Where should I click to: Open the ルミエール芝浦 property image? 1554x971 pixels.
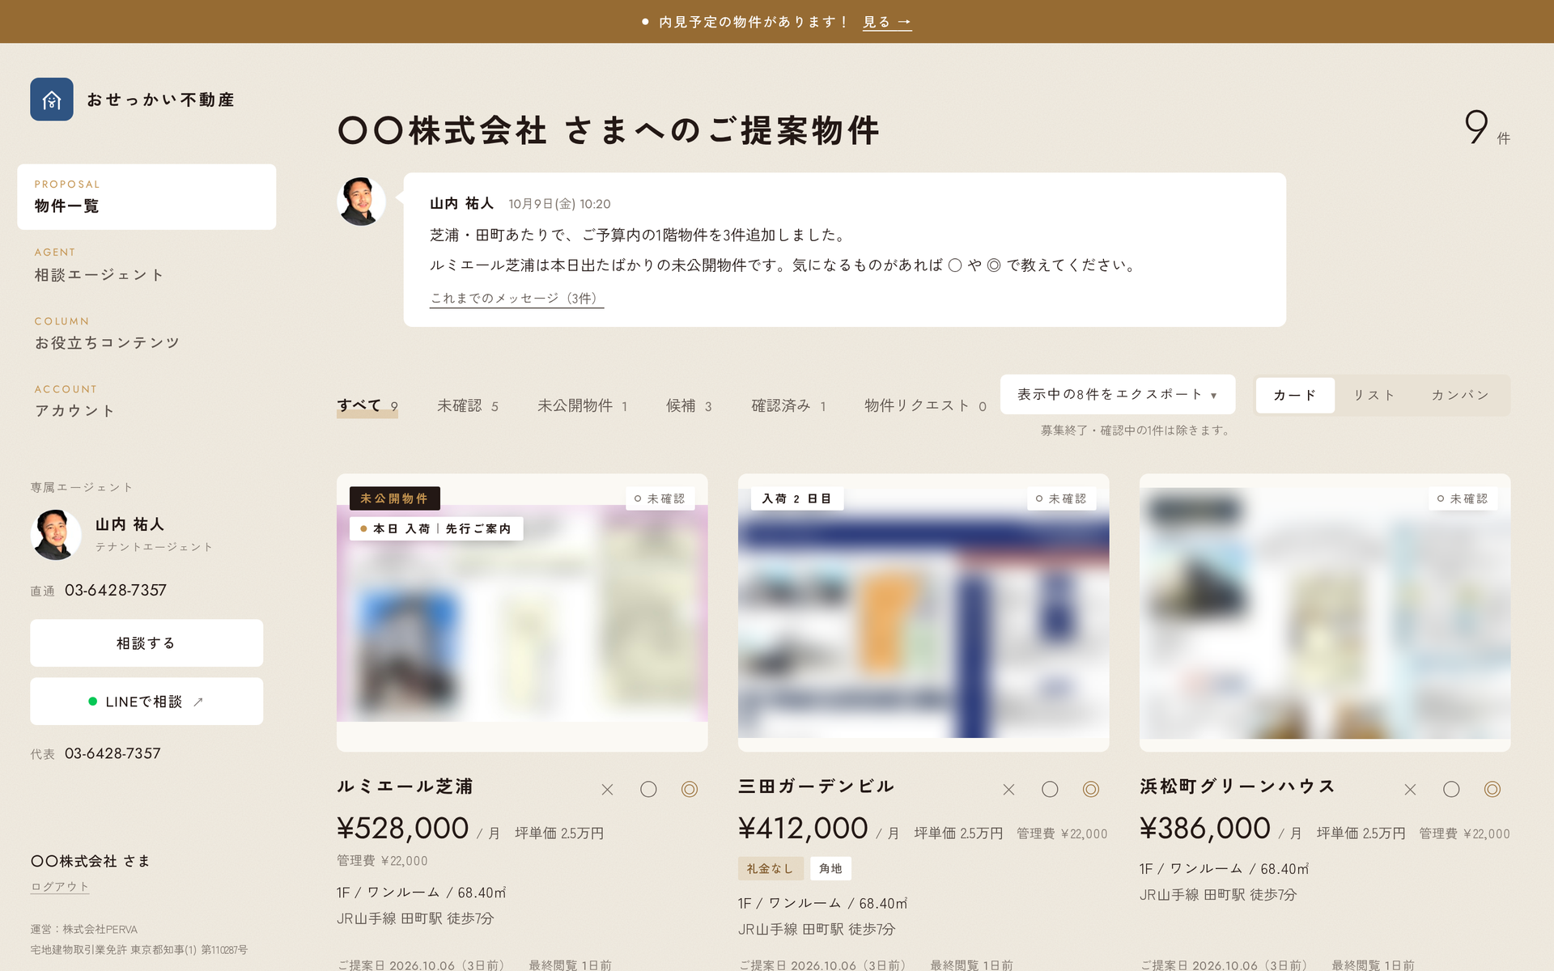coord(522,613)
